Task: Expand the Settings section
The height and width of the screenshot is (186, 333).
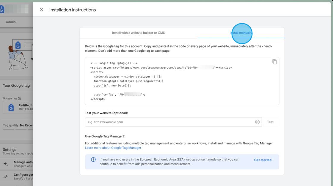Action: [x=10, y=150]
